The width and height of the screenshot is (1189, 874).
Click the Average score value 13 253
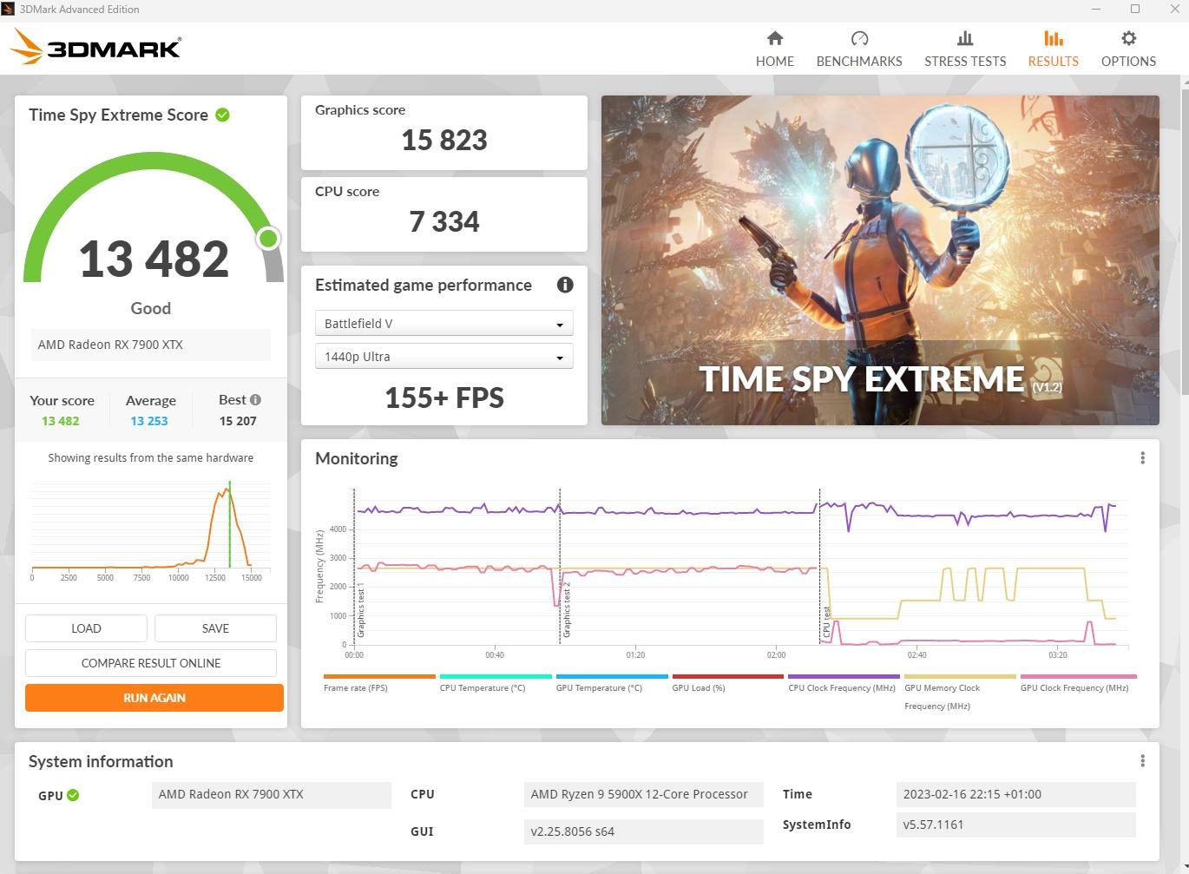(x=149, y=421)
